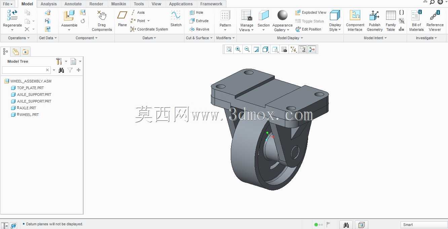Viewport: 448px width, 229px height.
Task: Click the Zoom Out magnifier icon
Action: pos(247,50)
